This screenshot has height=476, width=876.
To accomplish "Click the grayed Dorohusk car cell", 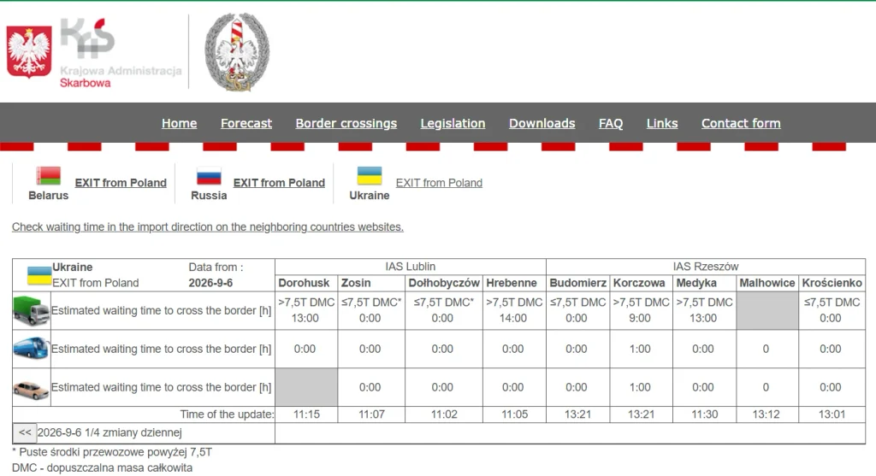I will tap(306, 387).
